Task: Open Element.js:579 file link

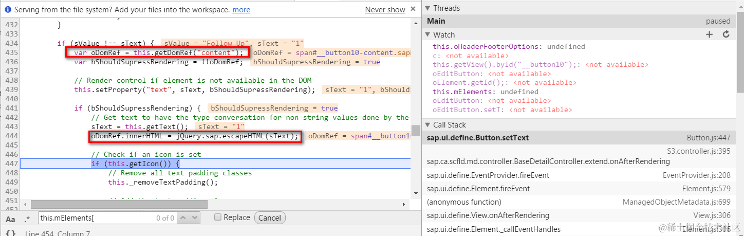Action: click(706, 189)
